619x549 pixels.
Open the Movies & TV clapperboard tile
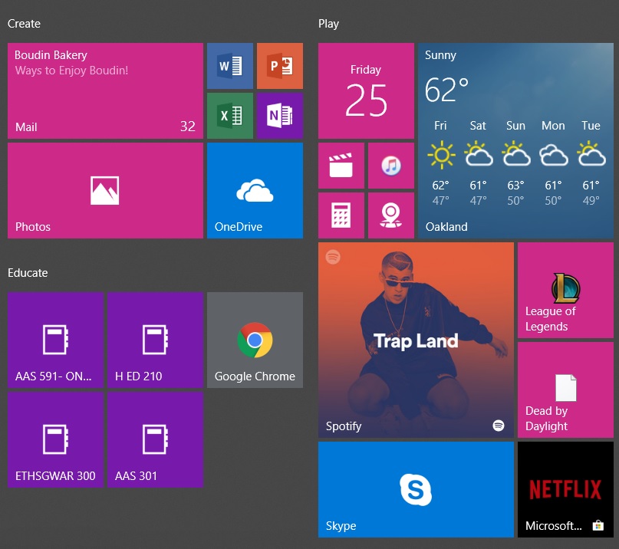click(341, 166)
